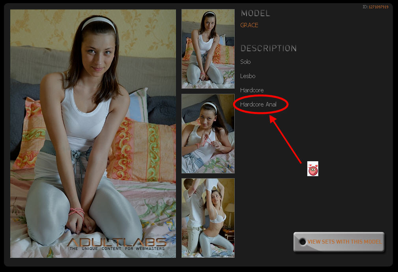The height and width of the screenshot is (272, 398).
Task: Click the MODEL section heading
Action: click(x=255, y=13)
